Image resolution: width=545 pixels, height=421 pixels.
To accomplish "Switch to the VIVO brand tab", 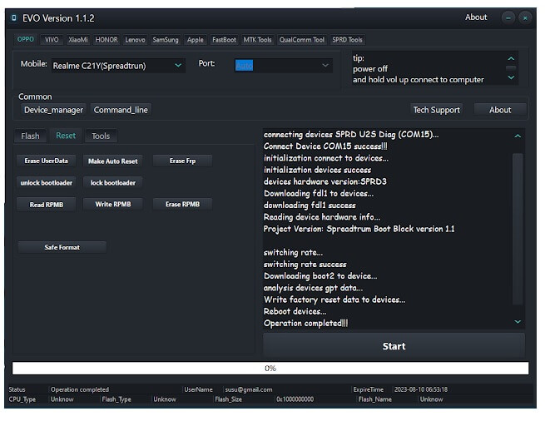I will pyautogui.click(x=52, y=40).
